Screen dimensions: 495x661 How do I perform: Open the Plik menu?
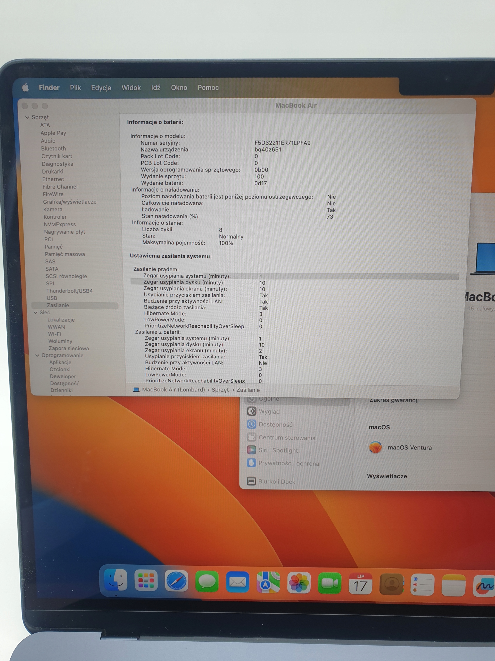(x=75, y=88)
